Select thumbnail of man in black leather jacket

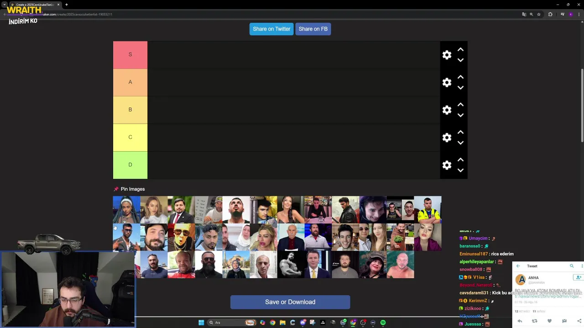[x=345, y=210]
